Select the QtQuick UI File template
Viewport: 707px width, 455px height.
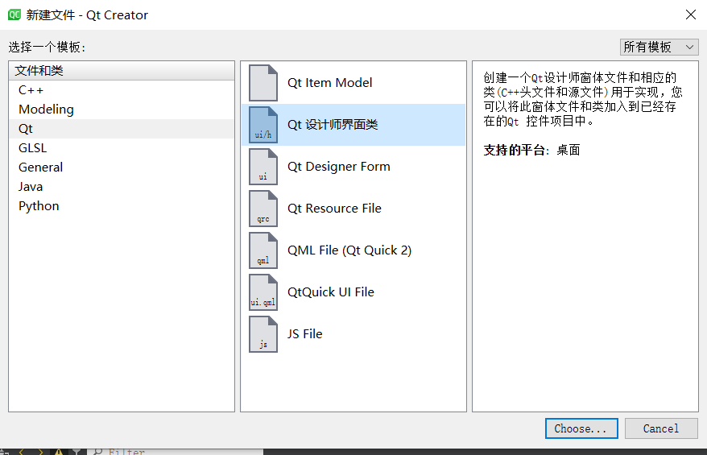353,292
